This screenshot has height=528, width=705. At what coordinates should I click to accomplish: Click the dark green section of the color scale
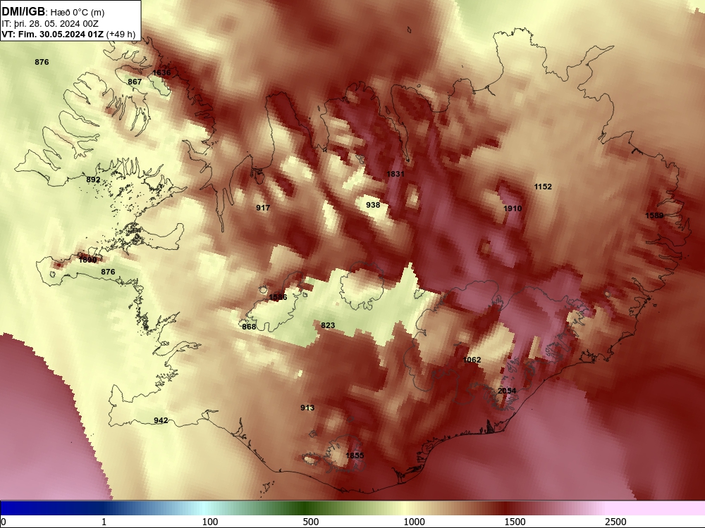(x=306, y=508)
